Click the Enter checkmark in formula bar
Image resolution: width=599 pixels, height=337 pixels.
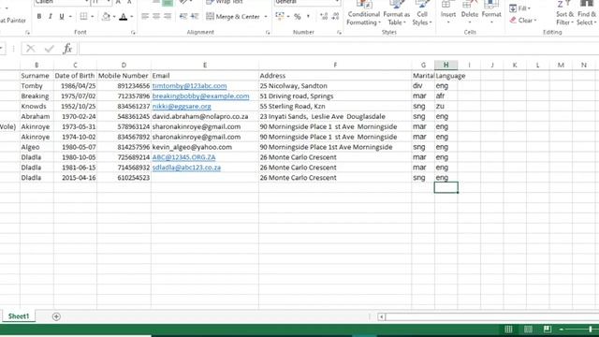pyautogui.click(x=50, y=49)
